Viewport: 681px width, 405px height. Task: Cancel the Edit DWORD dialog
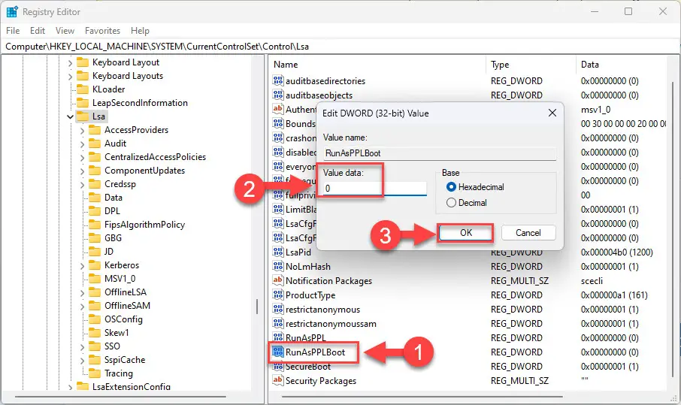pyautogui.click(x=528, y=233)
